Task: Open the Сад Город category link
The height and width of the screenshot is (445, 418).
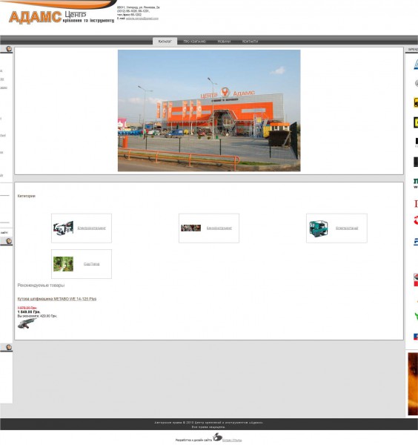Action: click(x=92, y=264)
